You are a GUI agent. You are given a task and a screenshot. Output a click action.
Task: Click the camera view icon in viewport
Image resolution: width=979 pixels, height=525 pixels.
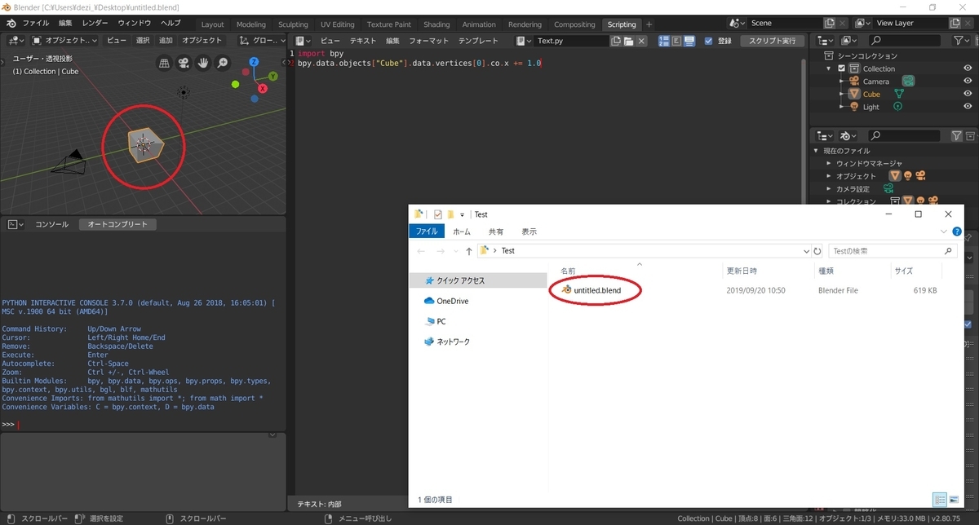tap(184, 63)
